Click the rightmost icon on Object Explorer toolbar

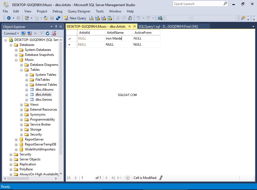point(54,33)
